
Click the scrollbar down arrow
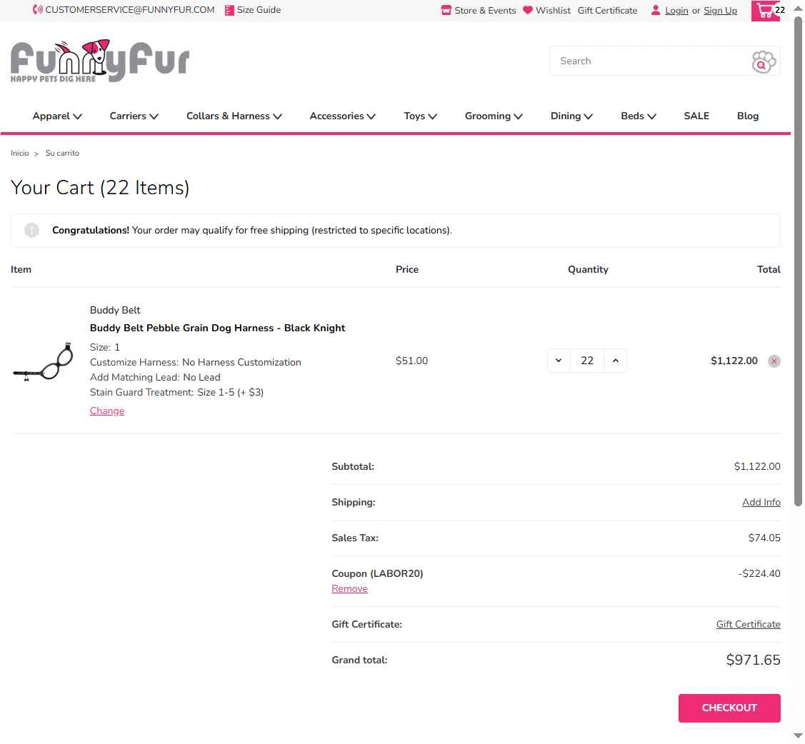[798, 736]
